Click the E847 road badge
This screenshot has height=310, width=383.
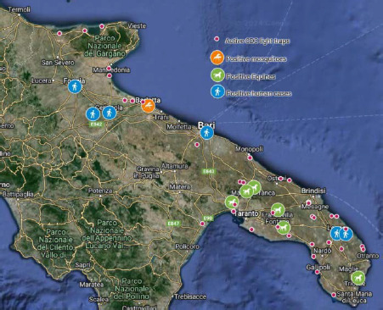173,224
